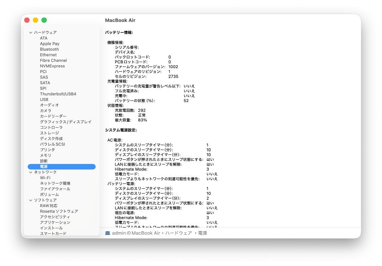Select コントローラ in the sidebar

coord(51,128)
